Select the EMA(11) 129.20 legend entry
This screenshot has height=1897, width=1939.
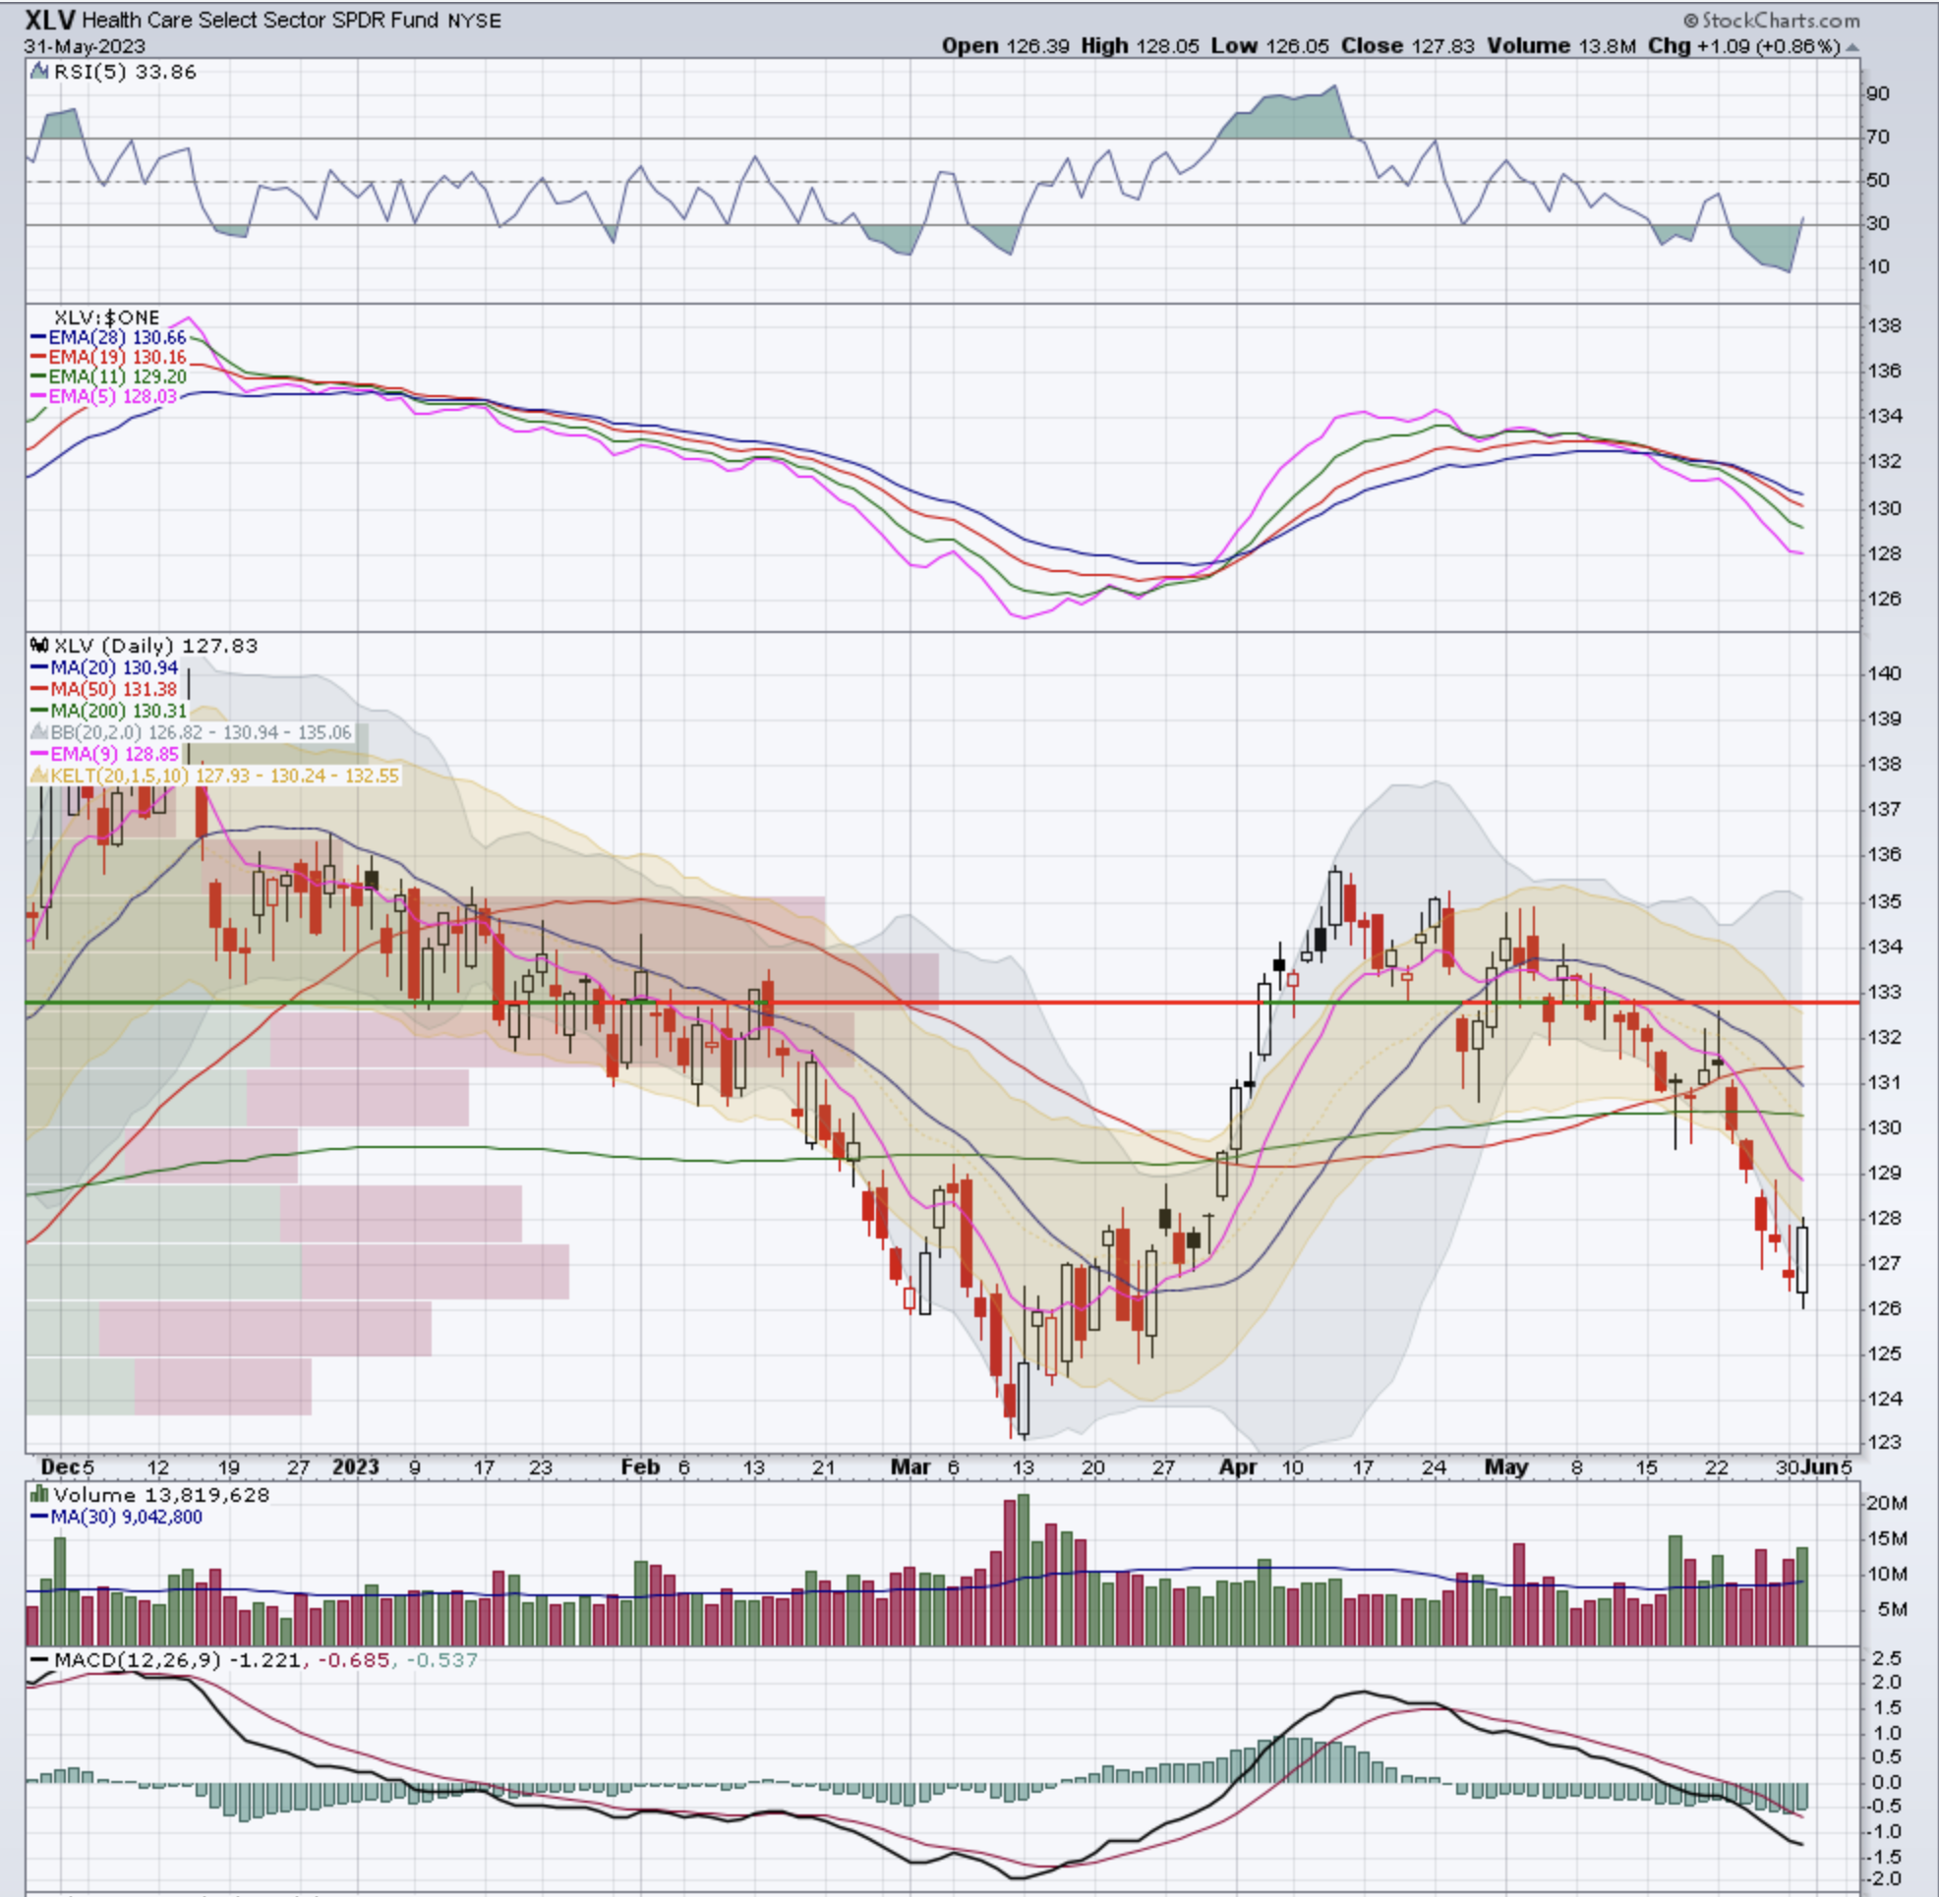pyautogui.click(x=109, y=376)
